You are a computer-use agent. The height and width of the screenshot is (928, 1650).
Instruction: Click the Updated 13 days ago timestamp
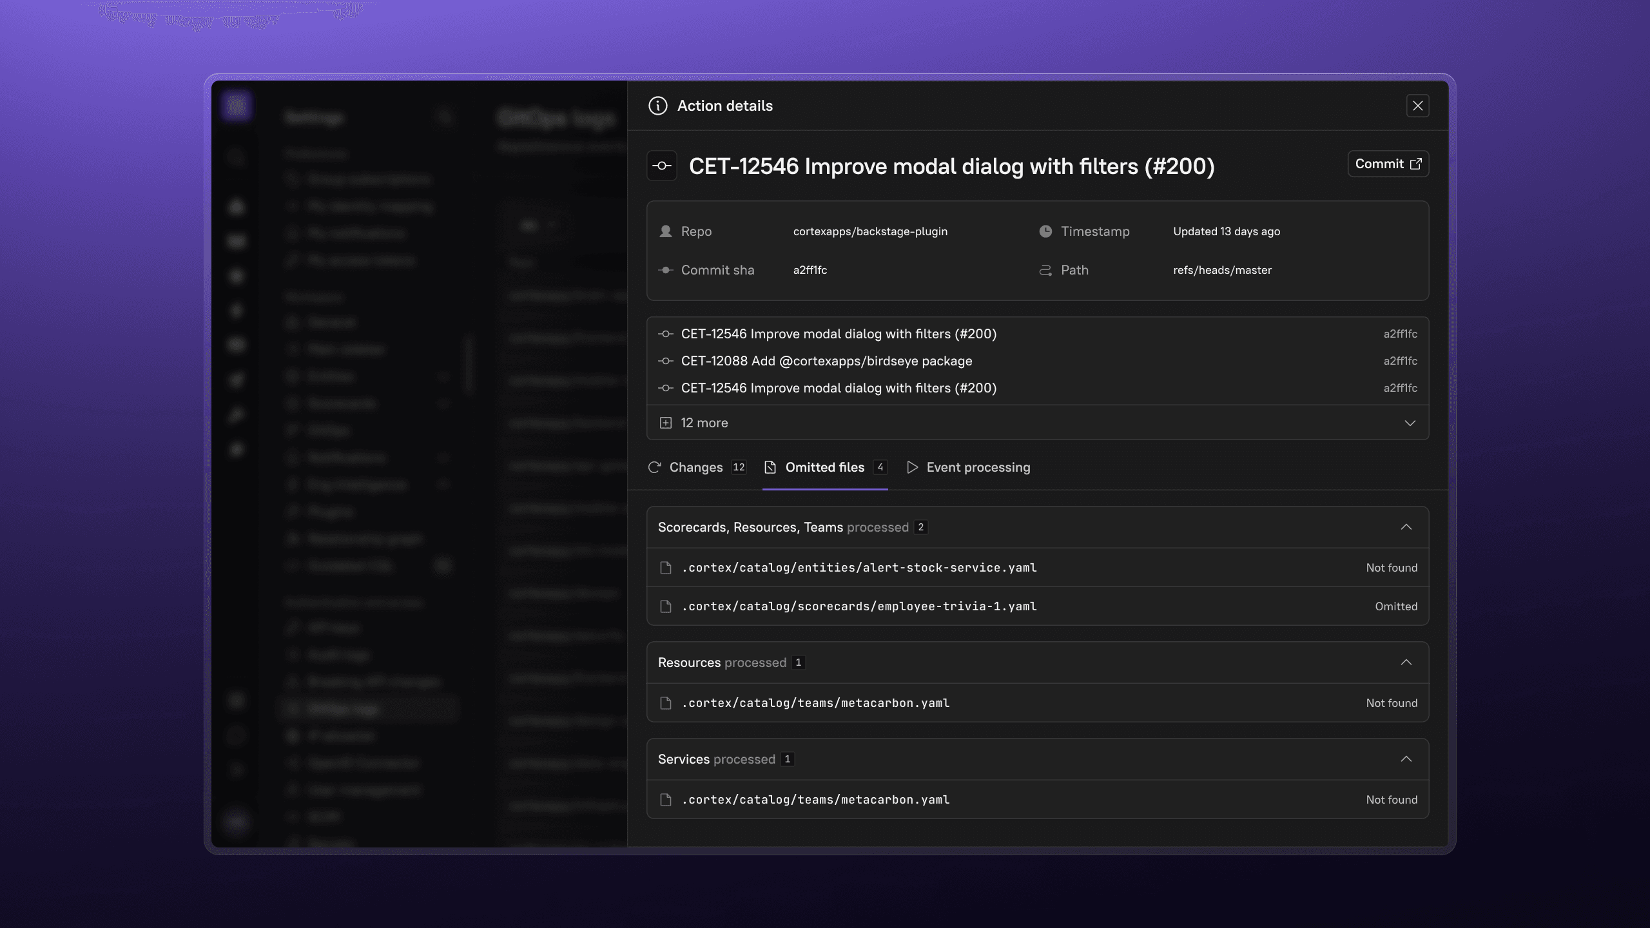click(1227, 231)
